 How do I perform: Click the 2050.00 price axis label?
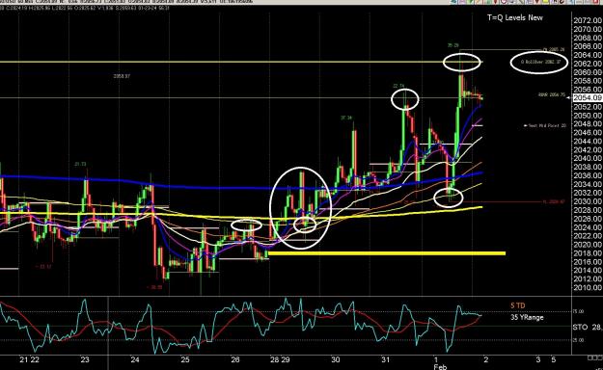point(588,116)
